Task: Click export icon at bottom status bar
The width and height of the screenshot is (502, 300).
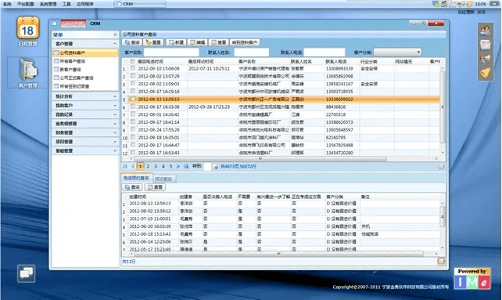Action: (441, 262)
